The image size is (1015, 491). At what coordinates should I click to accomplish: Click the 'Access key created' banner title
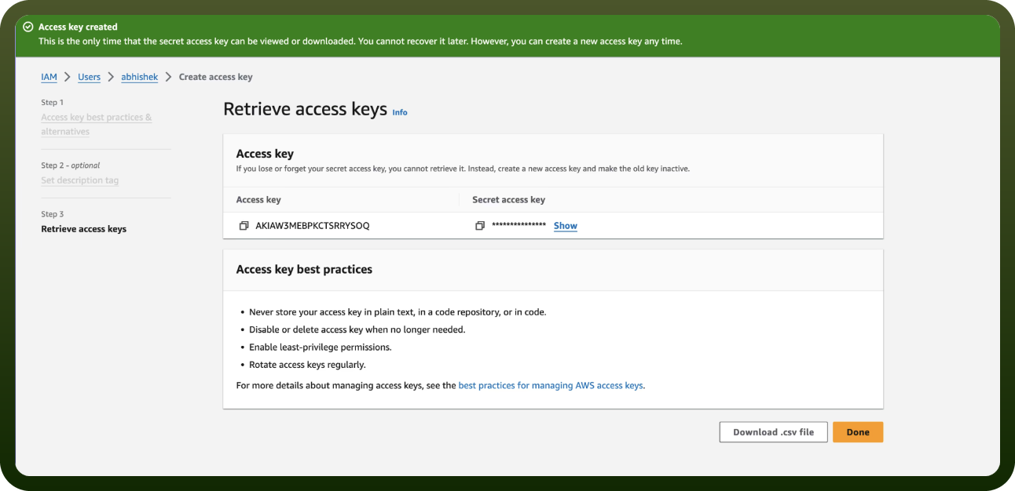[x=78, y=27]
